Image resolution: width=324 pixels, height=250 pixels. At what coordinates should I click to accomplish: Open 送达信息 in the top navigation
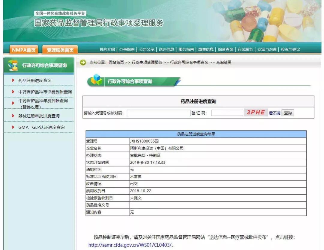(x=166, y=49)
